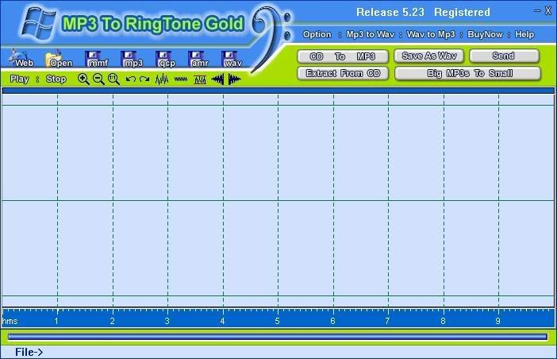Screen dimensions: 557x359
Task: Click the CD To MP3 button
Action: point(343,56)
